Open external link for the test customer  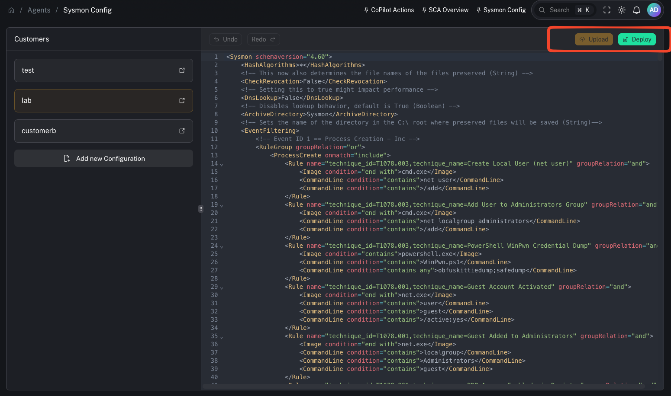(181, 70)
